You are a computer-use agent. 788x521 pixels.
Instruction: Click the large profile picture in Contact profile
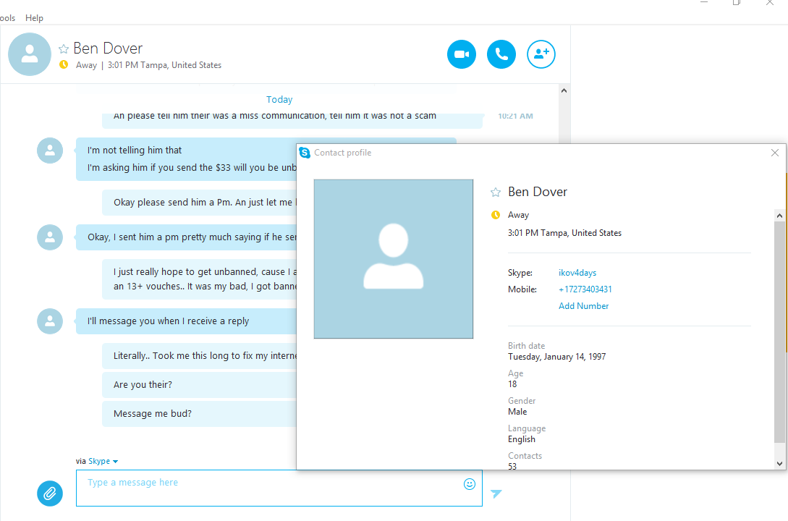(394, 259)
